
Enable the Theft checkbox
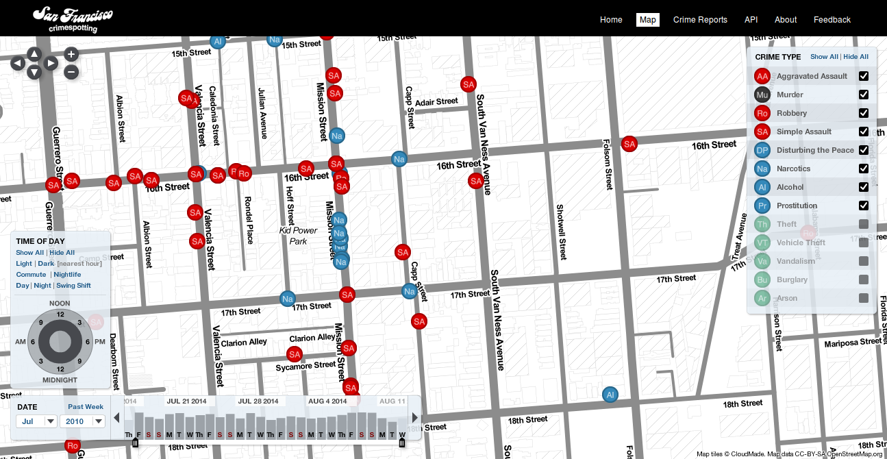click(864, 224)
